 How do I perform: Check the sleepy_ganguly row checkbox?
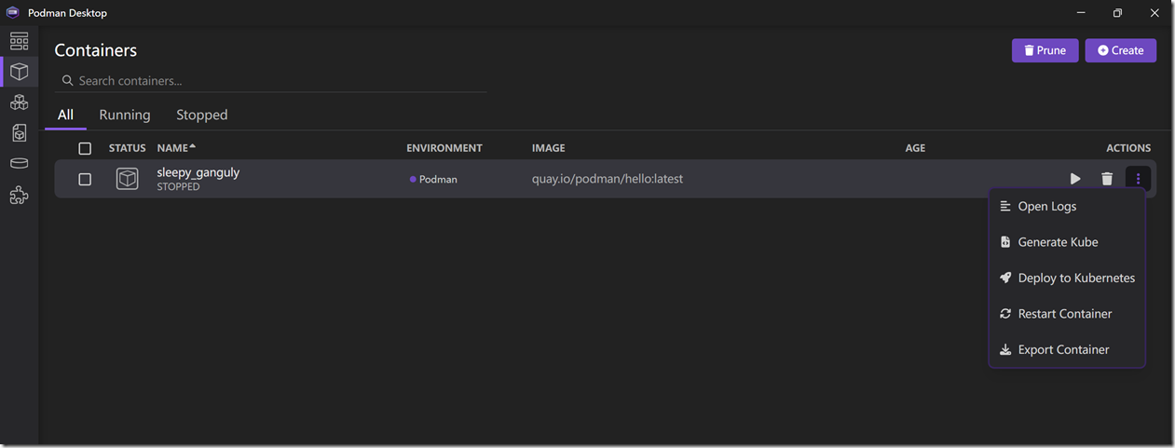tap(85, 179)
